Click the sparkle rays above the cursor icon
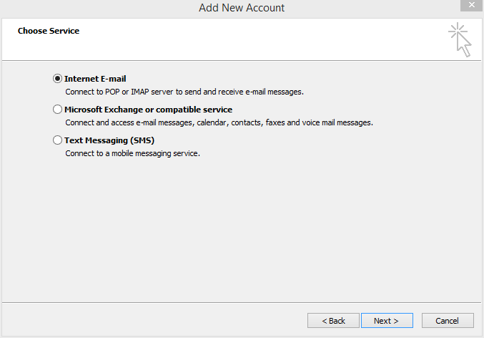This screenshot has height=338, width=484. tap(457, 30)
